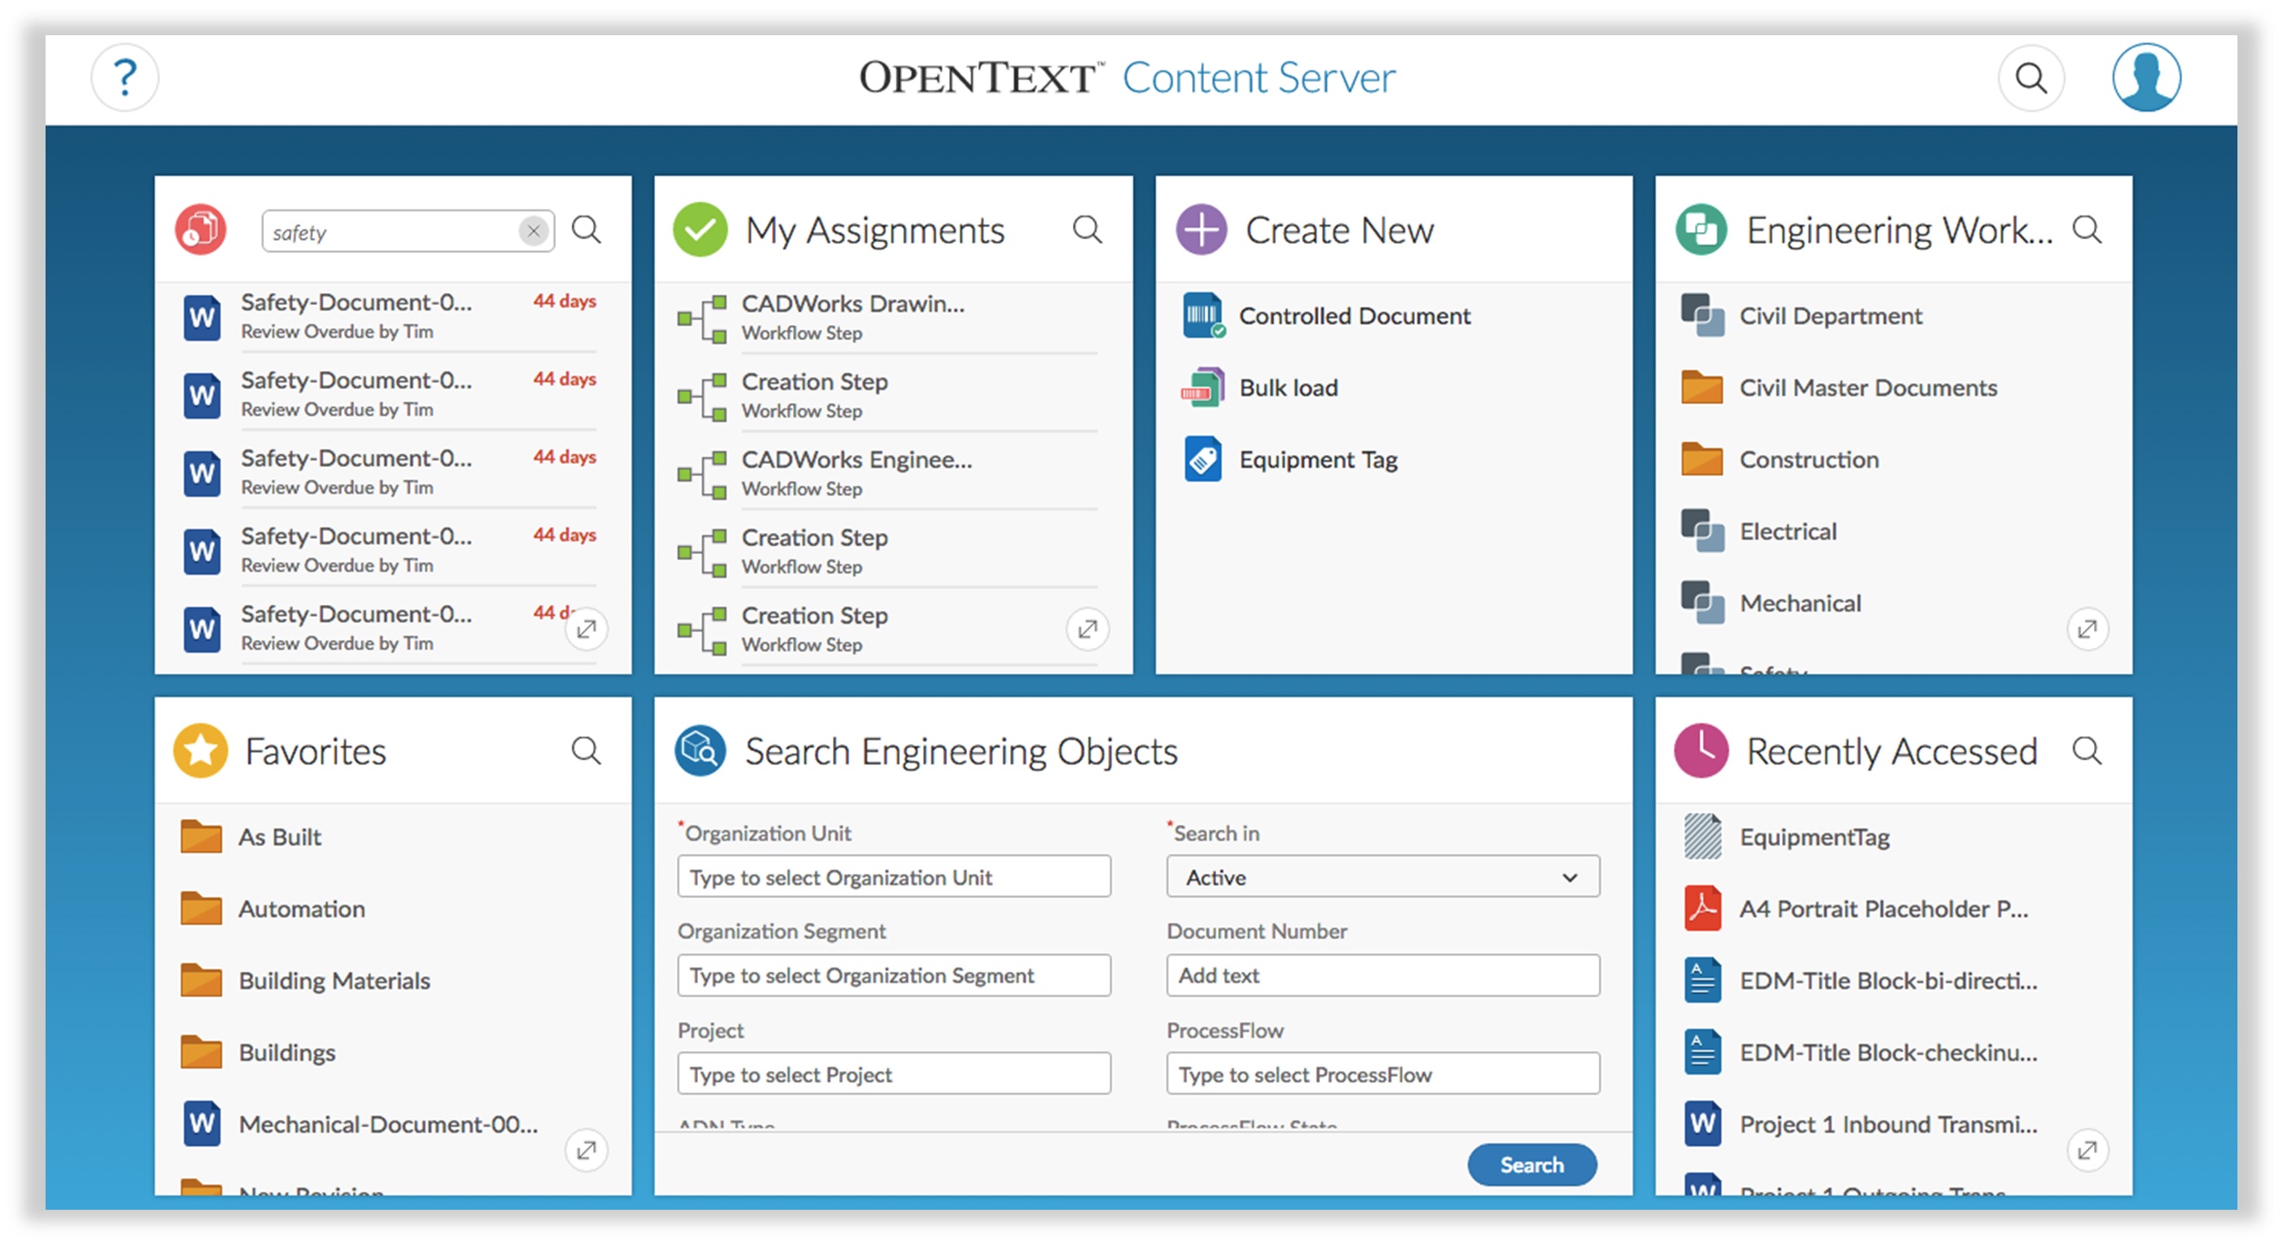Open Building Materials favorite
Image resolution: width=2283 pixels, height=1245 pixels.
[334, 980]
